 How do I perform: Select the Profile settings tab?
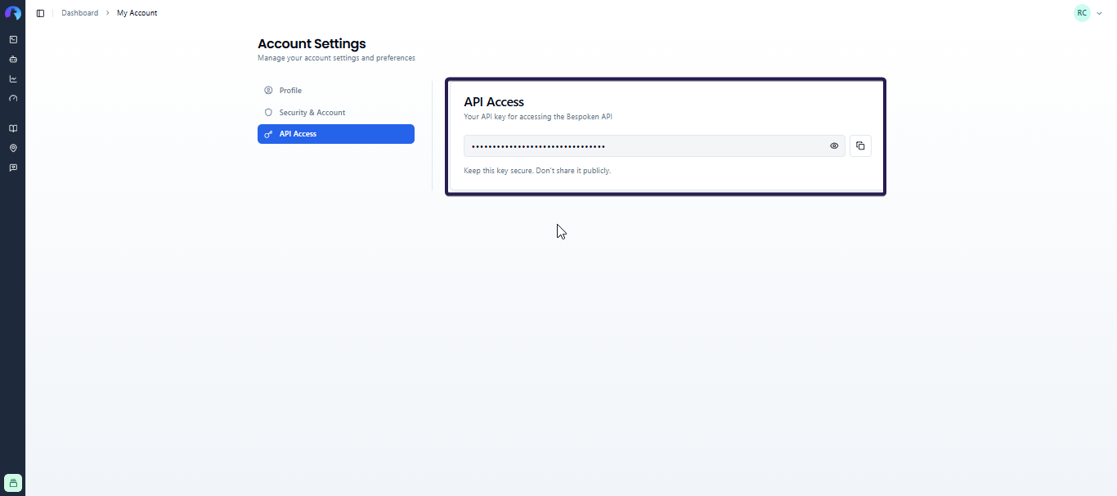point(336,91)
